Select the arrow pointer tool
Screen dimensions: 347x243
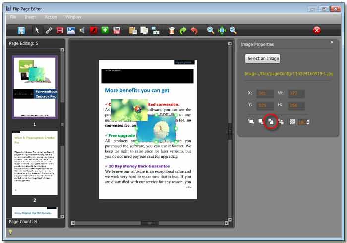click(x=37, y=30)
